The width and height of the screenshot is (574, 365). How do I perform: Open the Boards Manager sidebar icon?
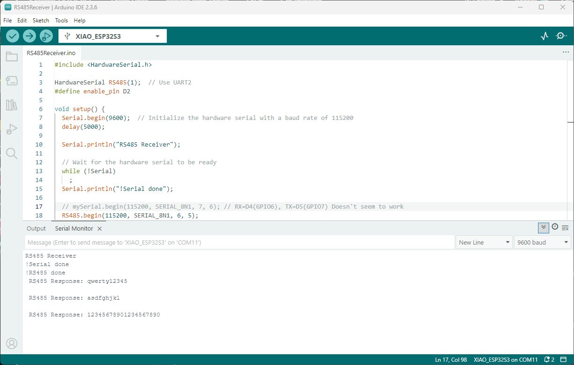(x=12, y=81)
